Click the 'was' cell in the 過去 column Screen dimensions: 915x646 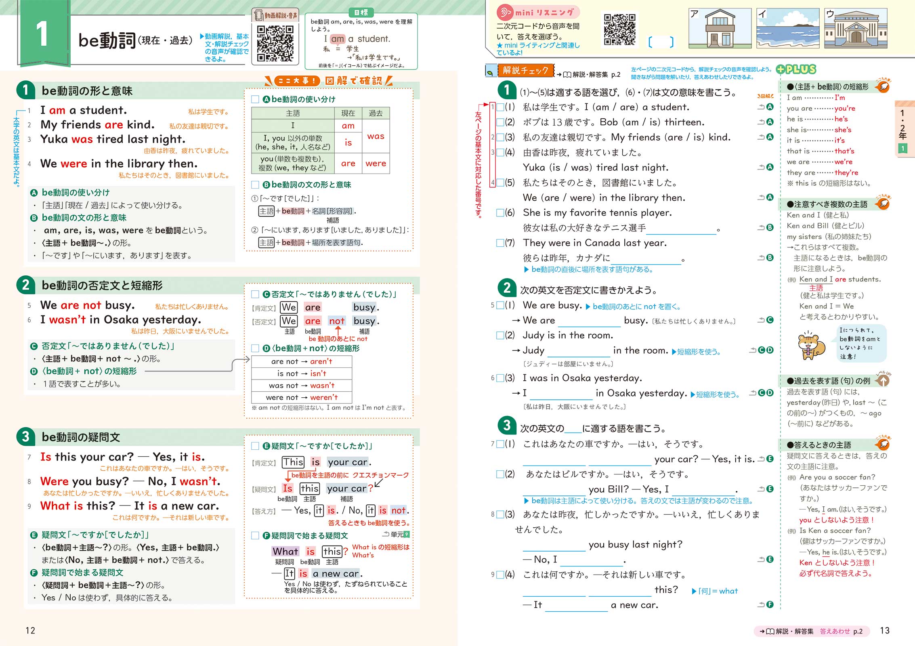376,136
